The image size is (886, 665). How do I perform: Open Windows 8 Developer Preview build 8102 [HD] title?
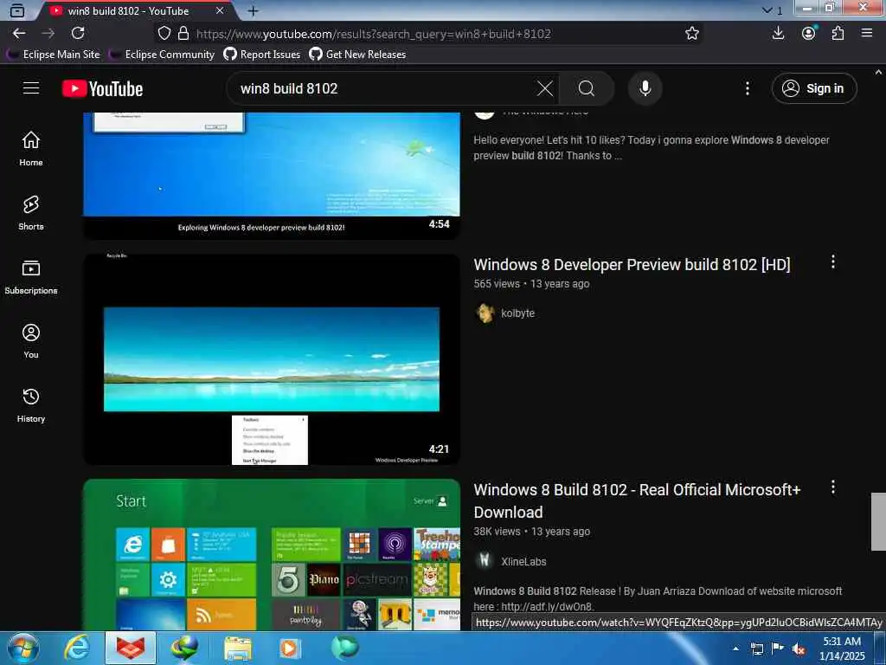click(632, 265)
